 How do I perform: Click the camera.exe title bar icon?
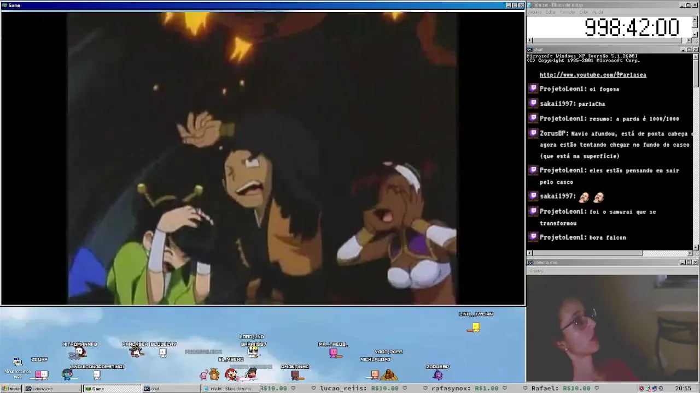530,263
